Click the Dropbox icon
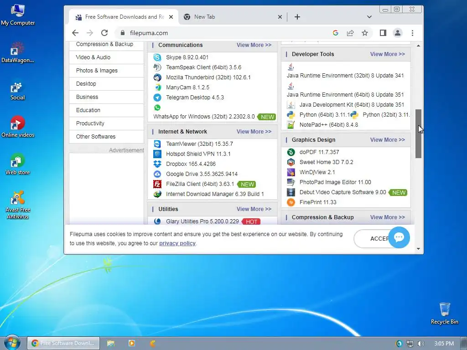This screenshot has width=467, height=350. click(157, 164)
